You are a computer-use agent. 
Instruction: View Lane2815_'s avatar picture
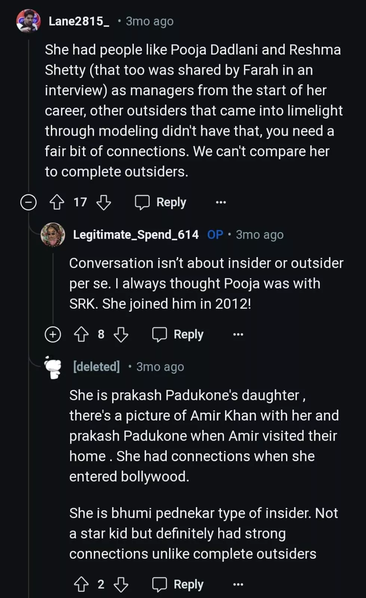click(28, 21)
